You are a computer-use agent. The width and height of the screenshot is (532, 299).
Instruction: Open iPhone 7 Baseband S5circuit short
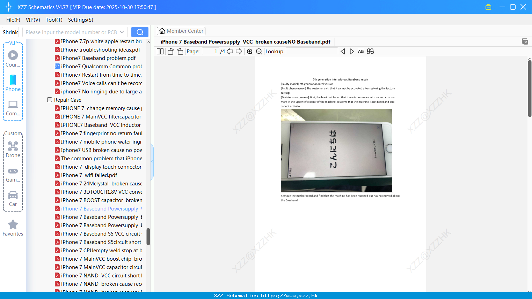click(99, 242)
